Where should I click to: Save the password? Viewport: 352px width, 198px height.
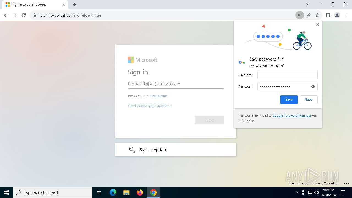click(x=289, y=100)
